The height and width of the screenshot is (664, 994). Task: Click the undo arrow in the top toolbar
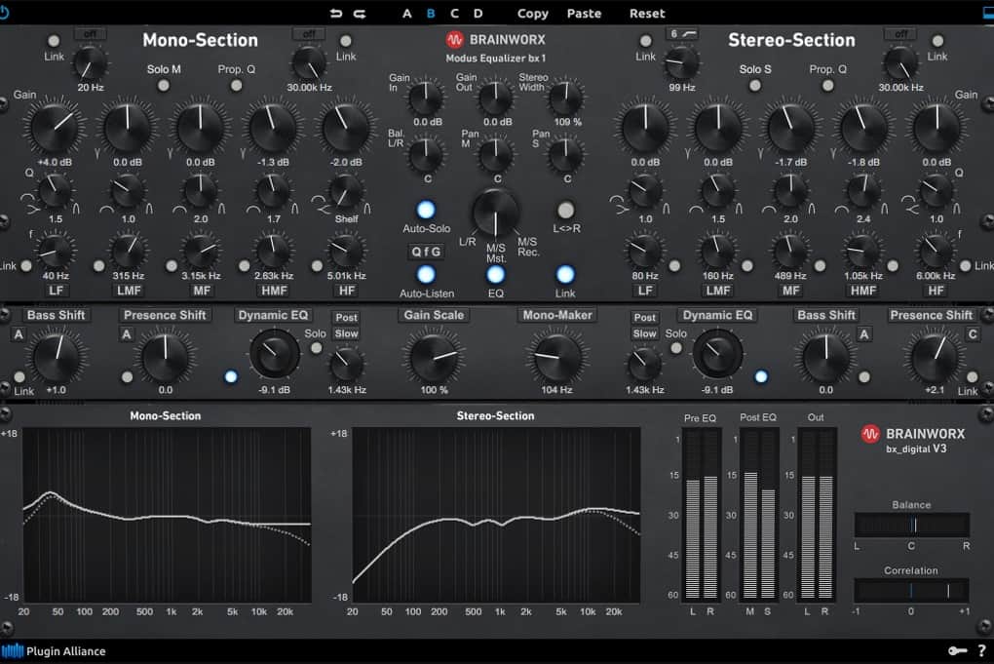[x=336, y=14]
